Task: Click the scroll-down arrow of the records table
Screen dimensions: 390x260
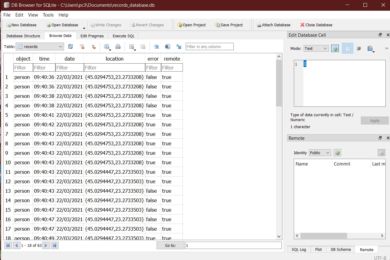Action: pyautogui.click(x=279, y=236)
